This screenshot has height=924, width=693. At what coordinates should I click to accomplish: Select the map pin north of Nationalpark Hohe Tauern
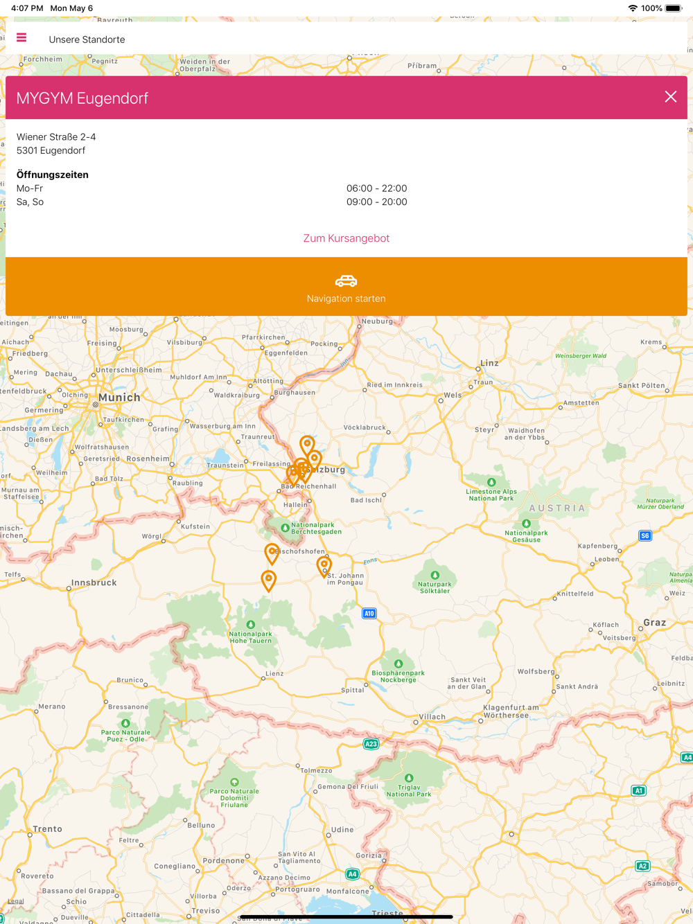(x=268, y=580)
